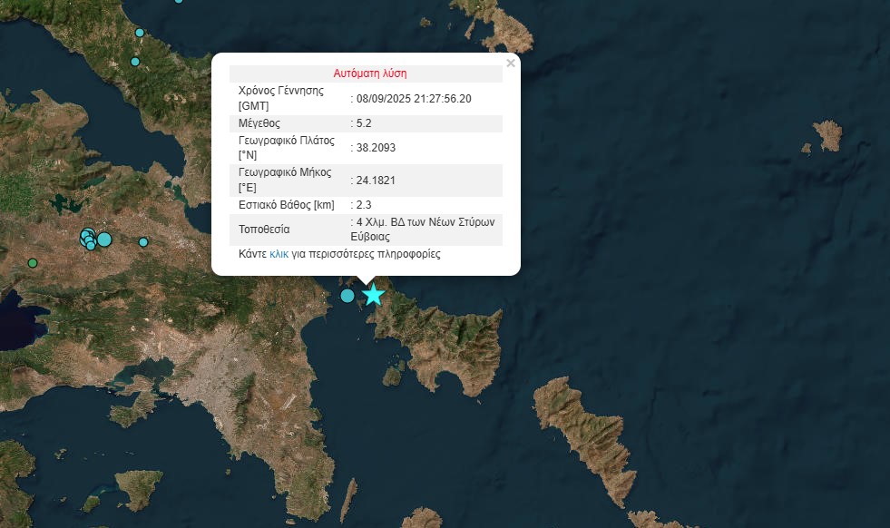Select the green earthquake marker in western Attica
The image size is (890, 528).
point(32,261)
